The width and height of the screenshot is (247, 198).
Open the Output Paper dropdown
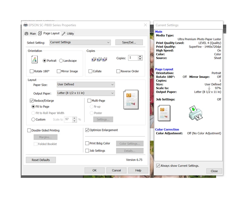point(86,93)
